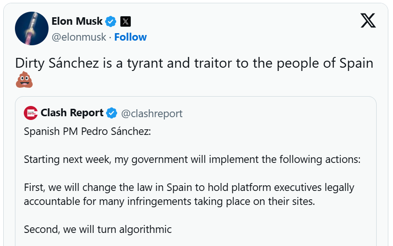Click the black X affiliate badge
Image resolution: width=393 pixels, height=246 pixels.
(x=126, y=21)
